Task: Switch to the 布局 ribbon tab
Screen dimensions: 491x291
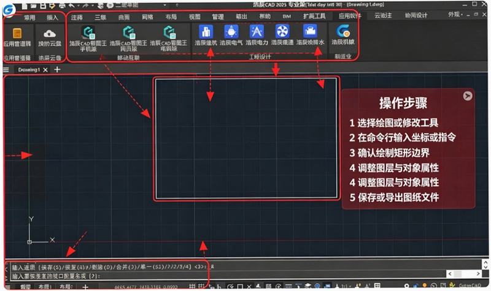Action: (171, 17)
